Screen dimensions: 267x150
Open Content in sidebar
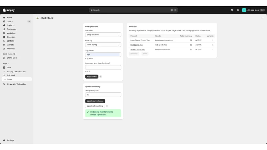pos(10,41)
